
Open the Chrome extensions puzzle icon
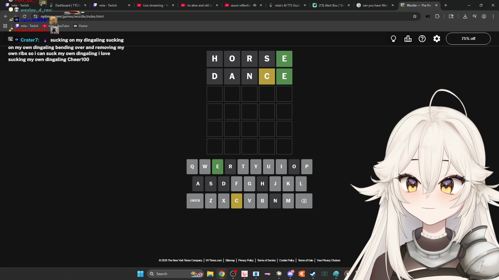pos(437,16)
